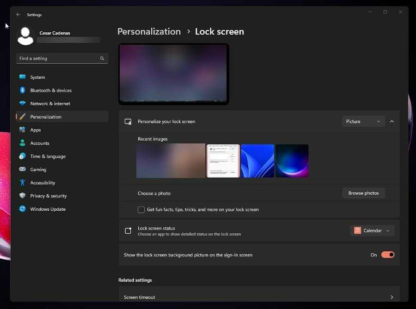Viewport: 416px width, 309px height.
Task: Click the Windows Update refresh icon
Action: point(23,209)
